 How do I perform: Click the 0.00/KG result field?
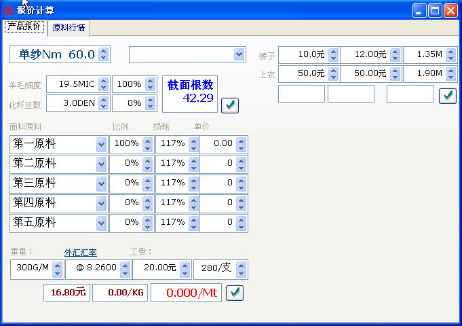[120, 293]
